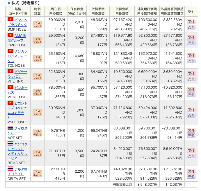Click the 15分ディレイ badge for DELTA SET
The height and width of the screenshot is (191, 201).
(x=37, y=174)
